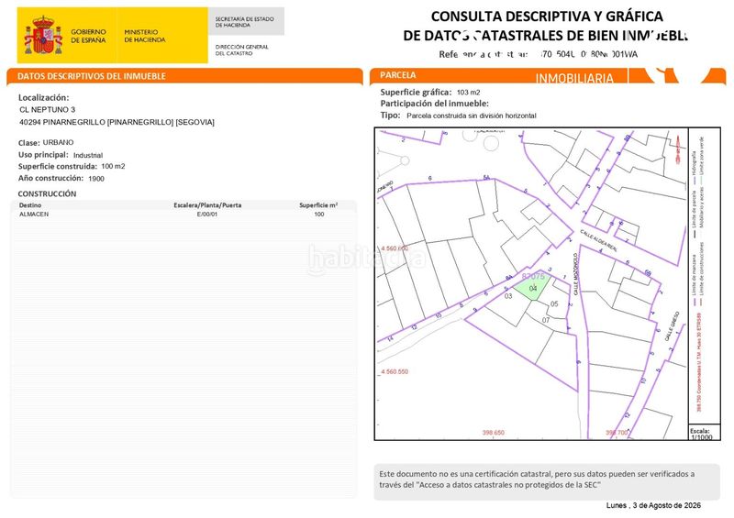734x518 pixels.
Task: Click the '398.650' coordinate label
Action: coord(494,433)
